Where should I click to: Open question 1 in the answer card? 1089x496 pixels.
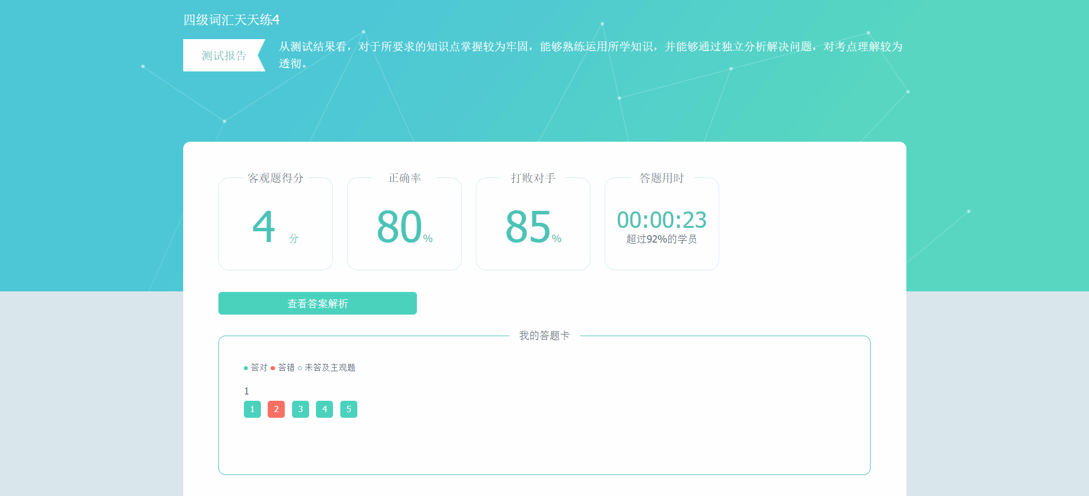(x=252, y=409)
